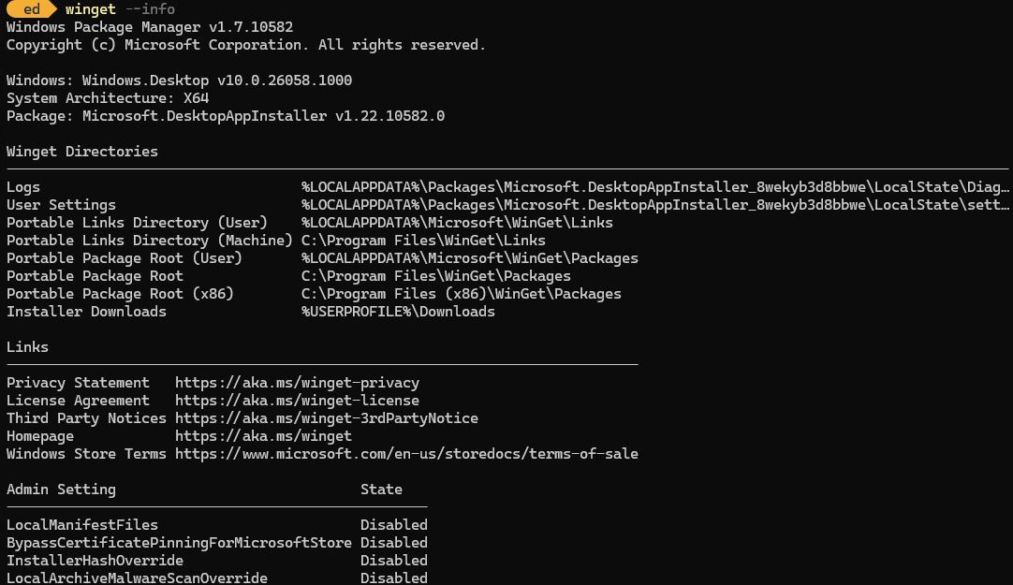Open the winget-privacy link

click(x=297, y=383)
